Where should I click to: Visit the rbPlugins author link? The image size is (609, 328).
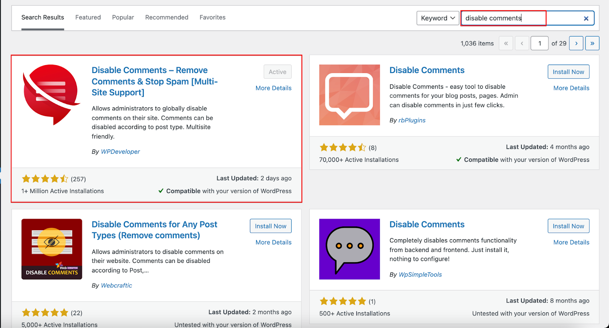(412, 120)
